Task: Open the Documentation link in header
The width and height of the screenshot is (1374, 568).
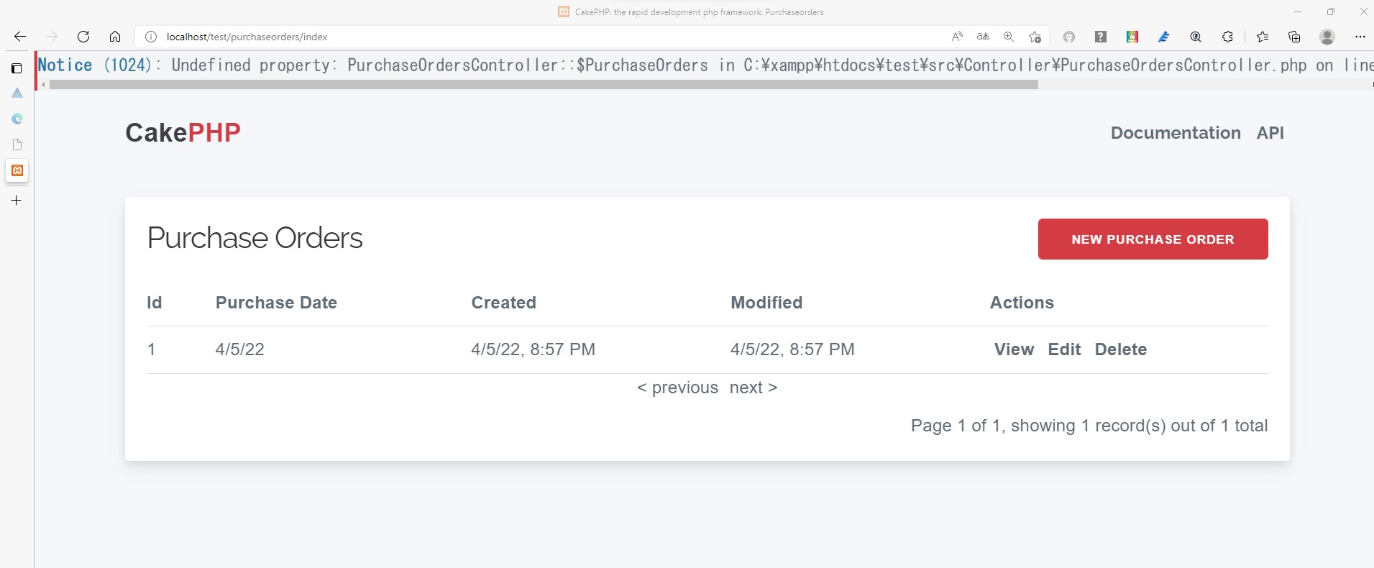Action: pyautogui.click(x=1176, y=133)
